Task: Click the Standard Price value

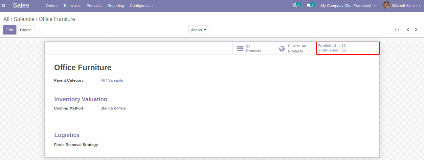Action: click(113, 108)
